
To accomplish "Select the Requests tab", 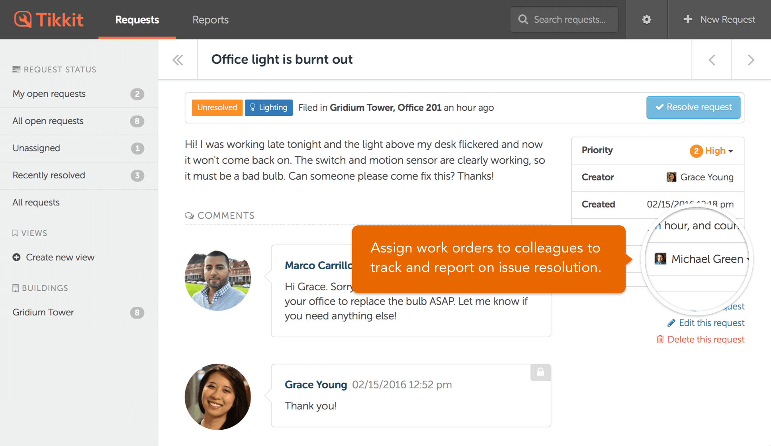I will point(137,20).
